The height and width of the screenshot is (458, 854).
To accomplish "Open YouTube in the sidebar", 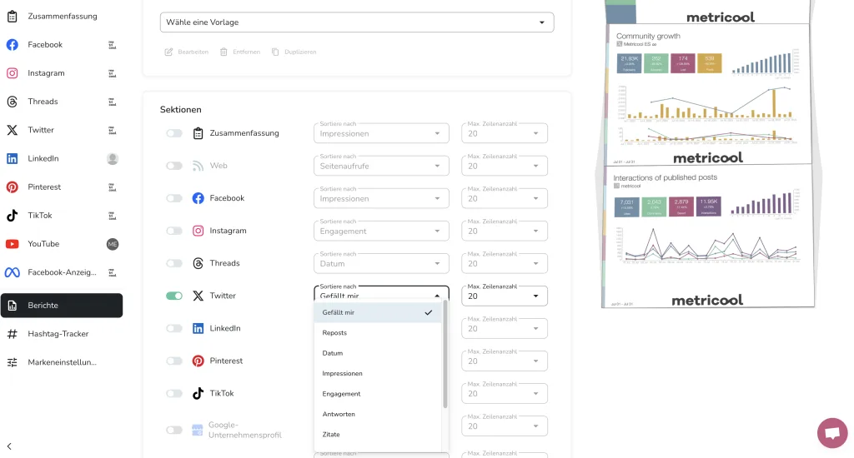I will (x=43, y=244).
